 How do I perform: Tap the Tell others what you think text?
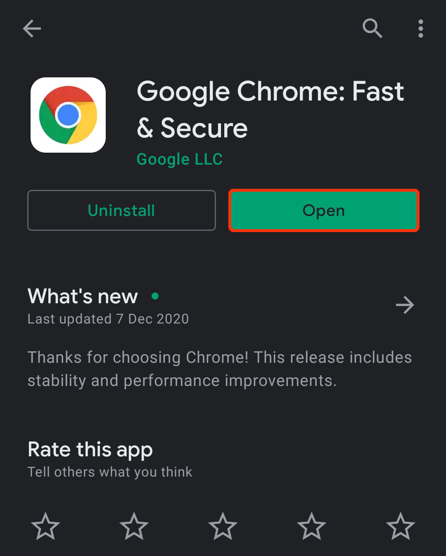pyautogui.click(x=110, y=472)
